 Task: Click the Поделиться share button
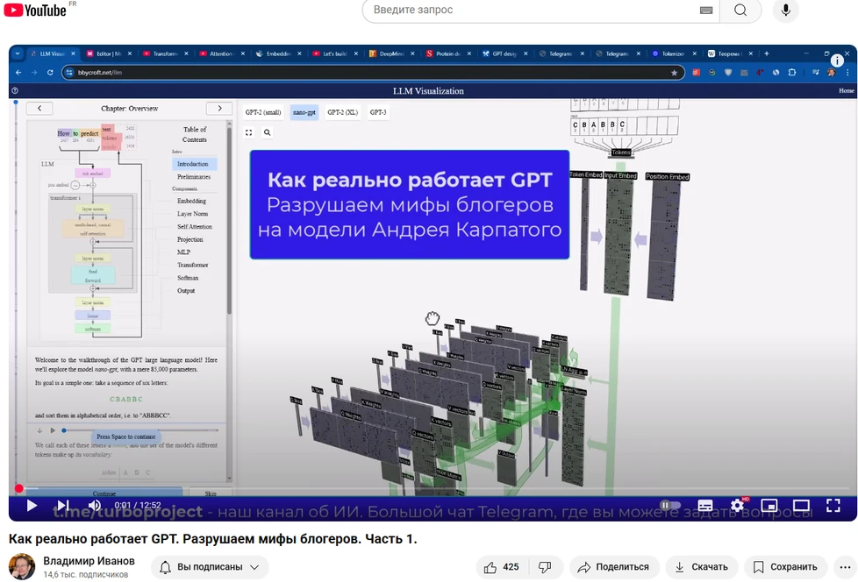tap(613, 567)
